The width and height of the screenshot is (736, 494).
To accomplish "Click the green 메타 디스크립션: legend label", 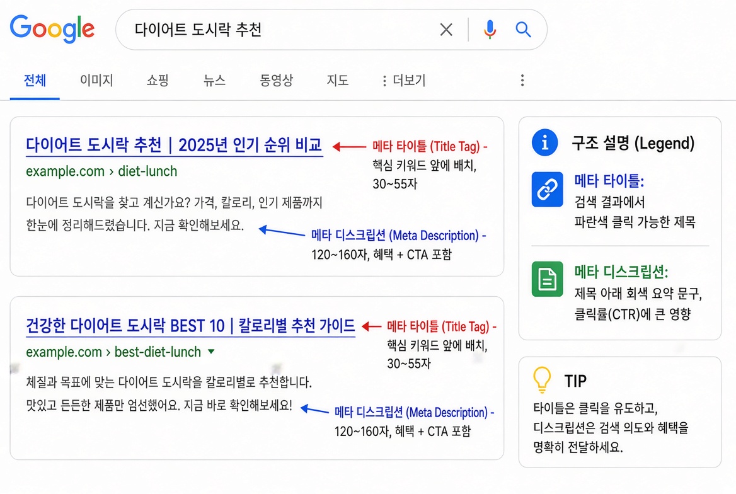I will point(621,272).
